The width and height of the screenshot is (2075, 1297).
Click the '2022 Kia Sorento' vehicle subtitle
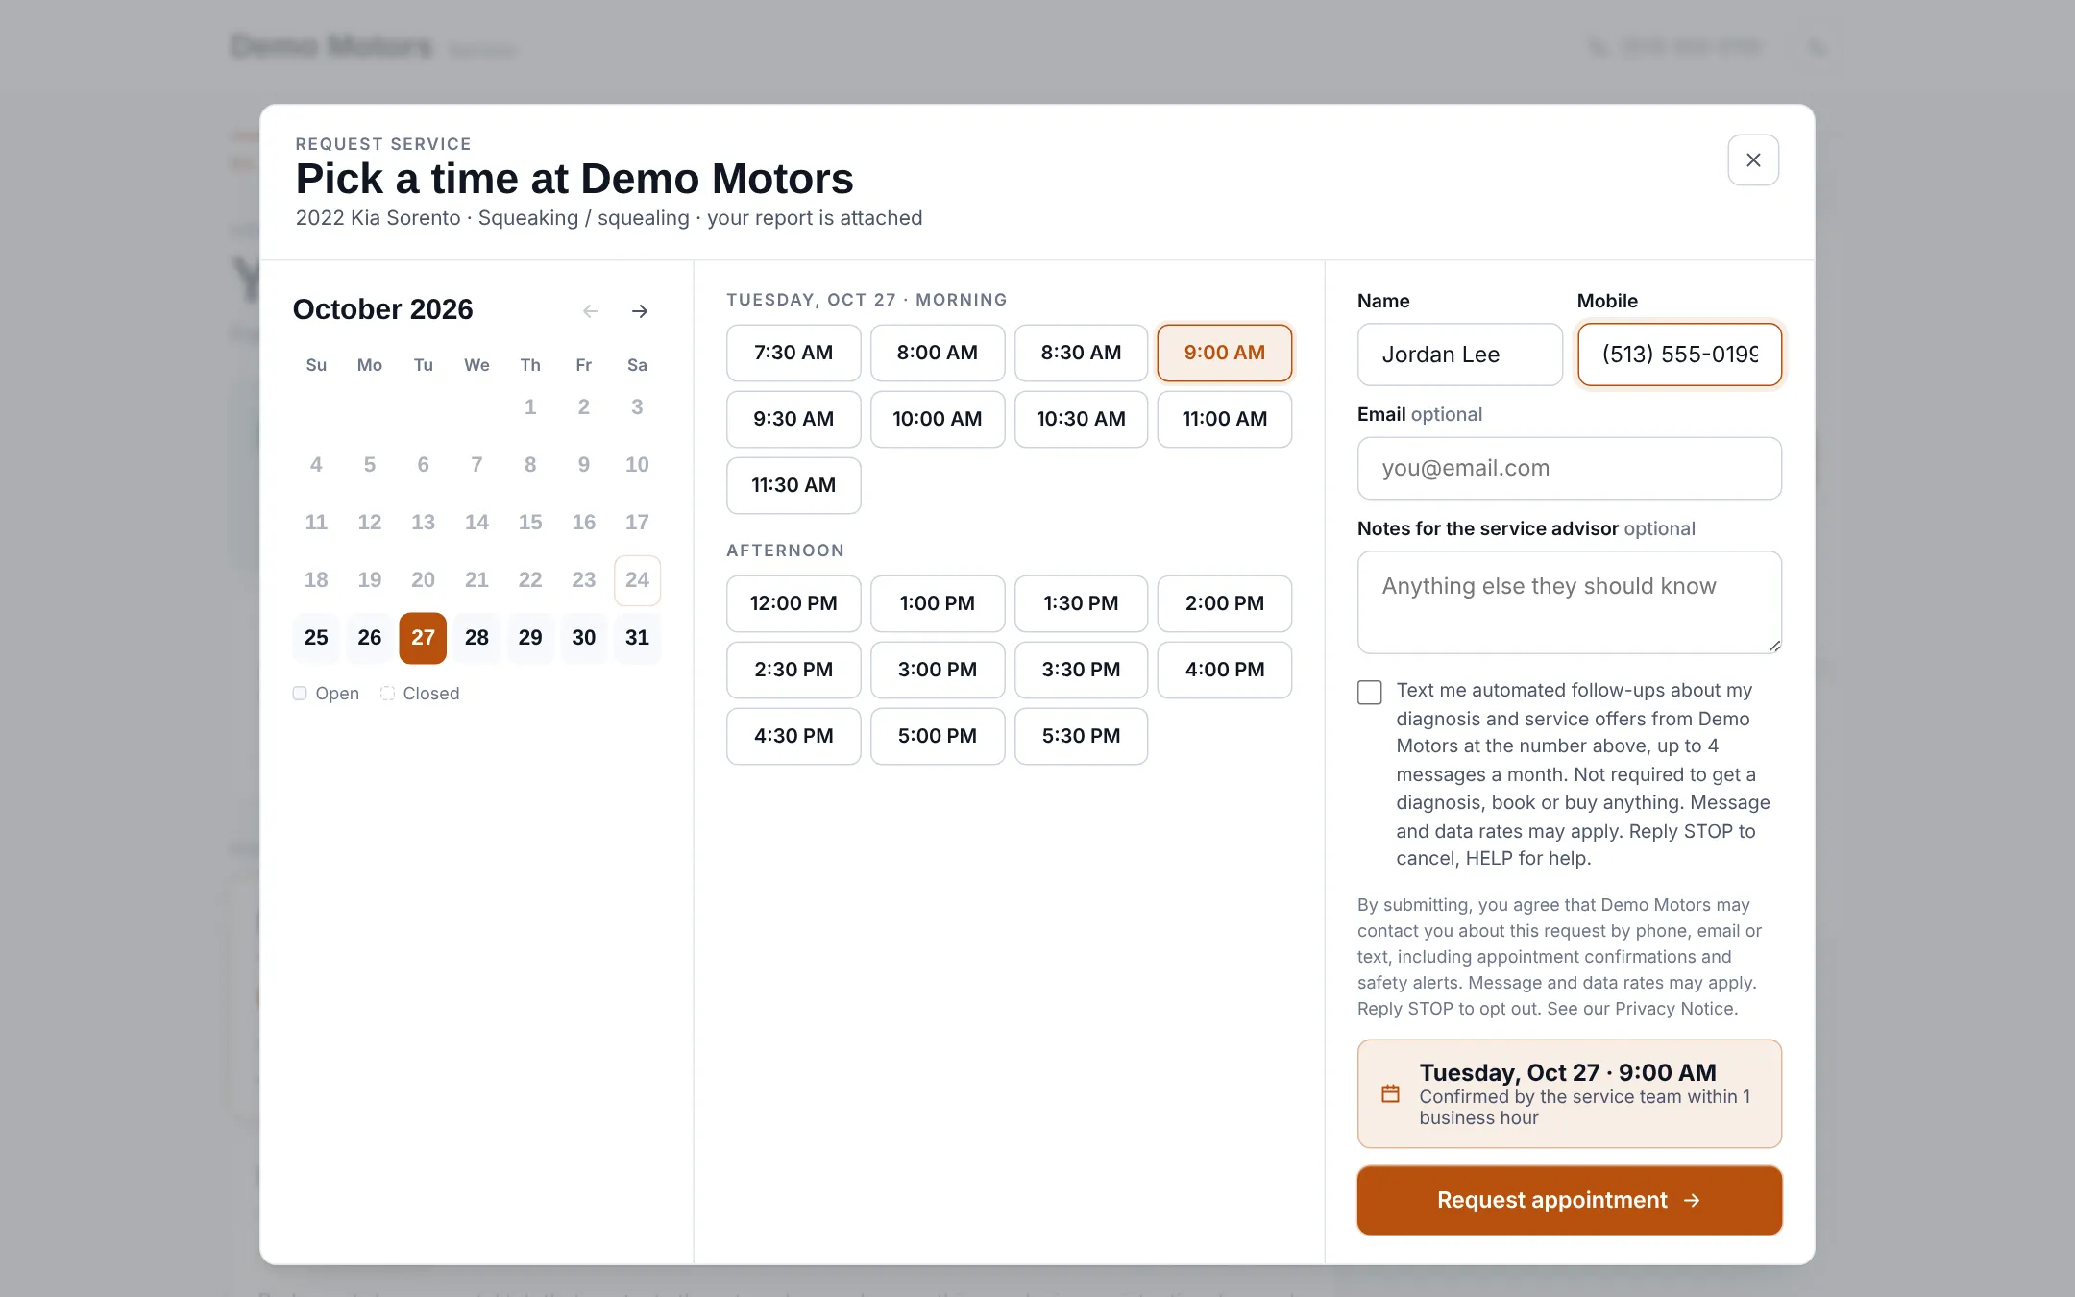(x=378, y=218)
